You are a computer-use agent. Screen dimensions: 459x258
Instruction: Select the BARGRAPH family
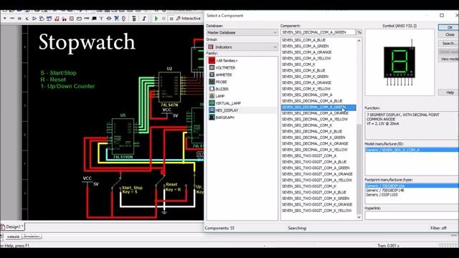224,118
